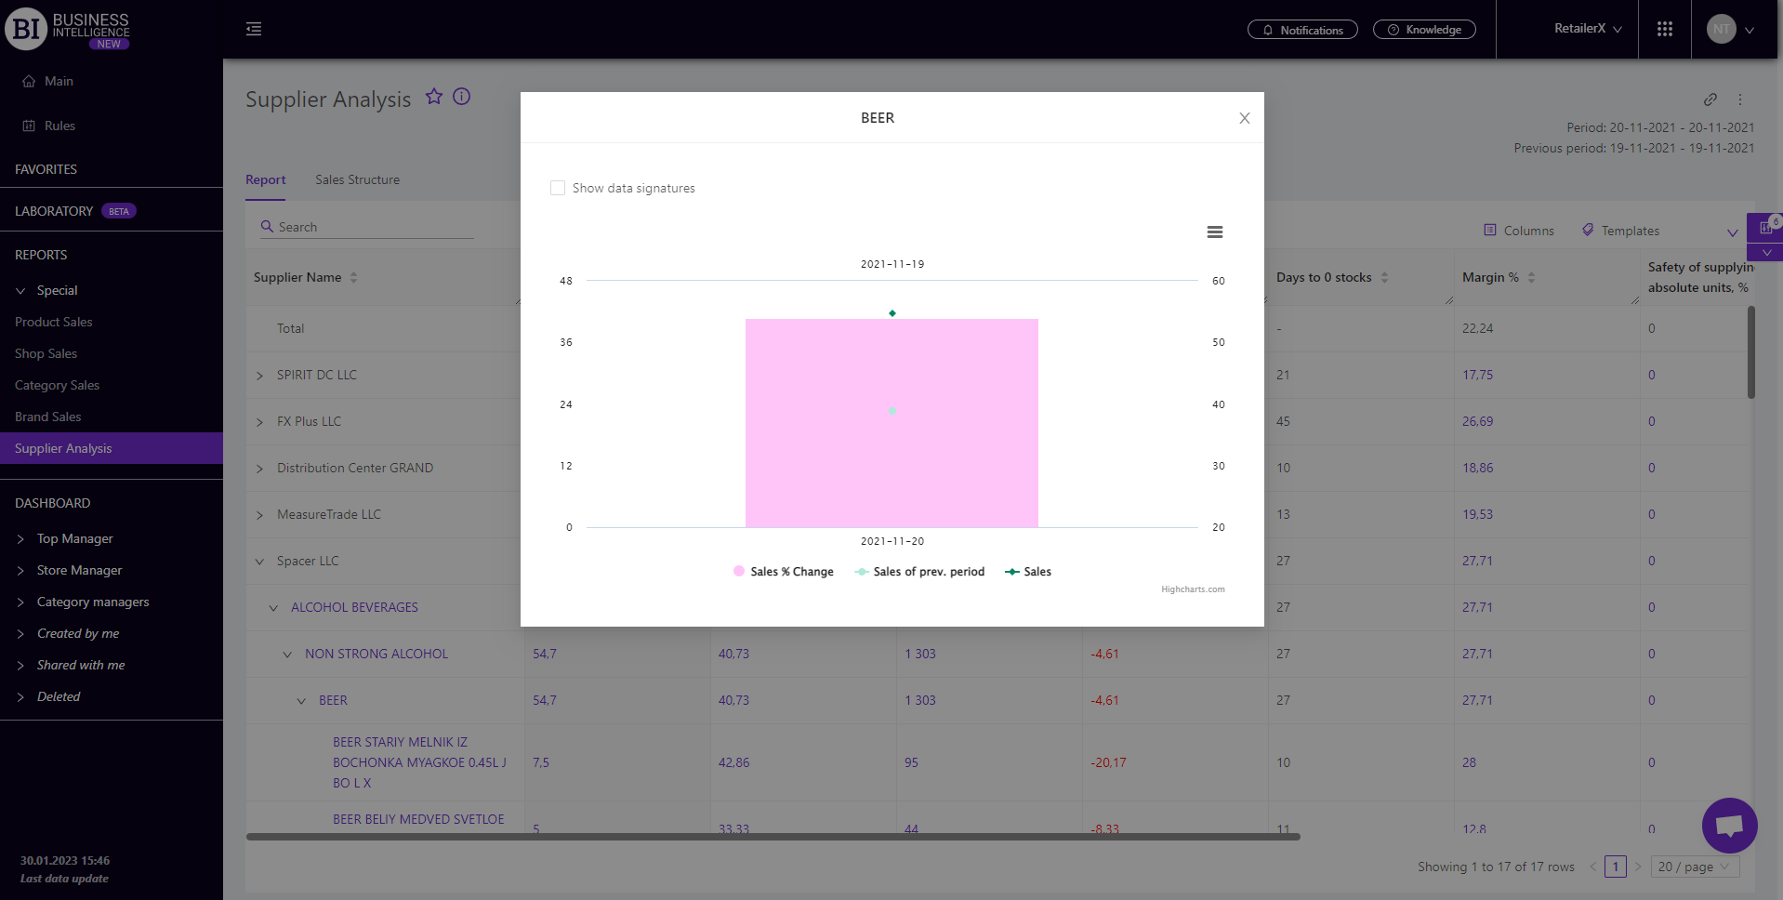Open the chart context menu icon
The height and width of the screenshot is (900, 1783).
pos(1214,232)
